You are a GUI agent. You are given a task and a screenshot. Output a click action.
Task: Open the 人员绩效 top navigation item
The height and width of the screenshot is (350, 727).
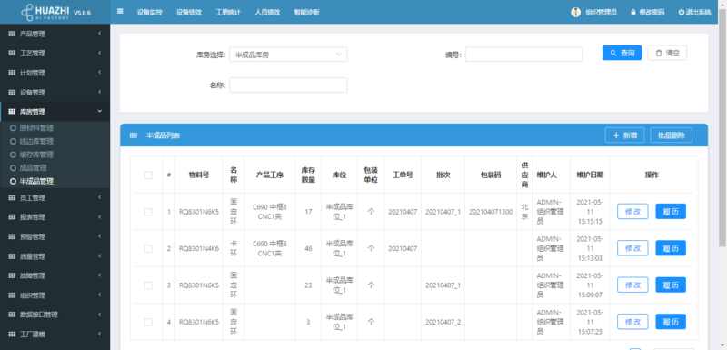coord(267,13)
